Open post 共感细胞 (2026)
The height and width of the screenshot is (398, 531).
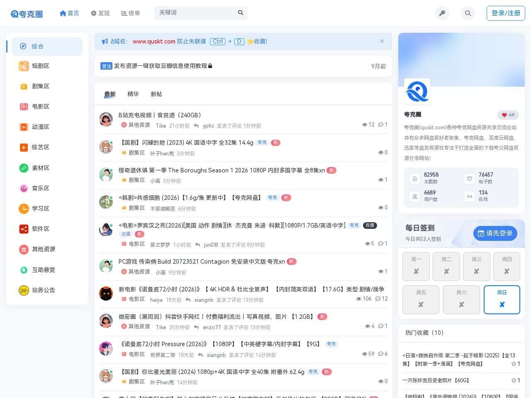[x=191, y=198]
